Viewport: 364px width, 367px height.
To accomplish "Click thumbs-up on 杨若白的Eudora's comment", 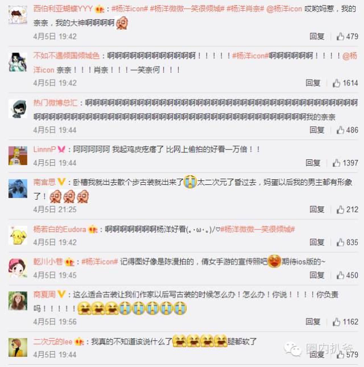I will click(x=347, y=242).
